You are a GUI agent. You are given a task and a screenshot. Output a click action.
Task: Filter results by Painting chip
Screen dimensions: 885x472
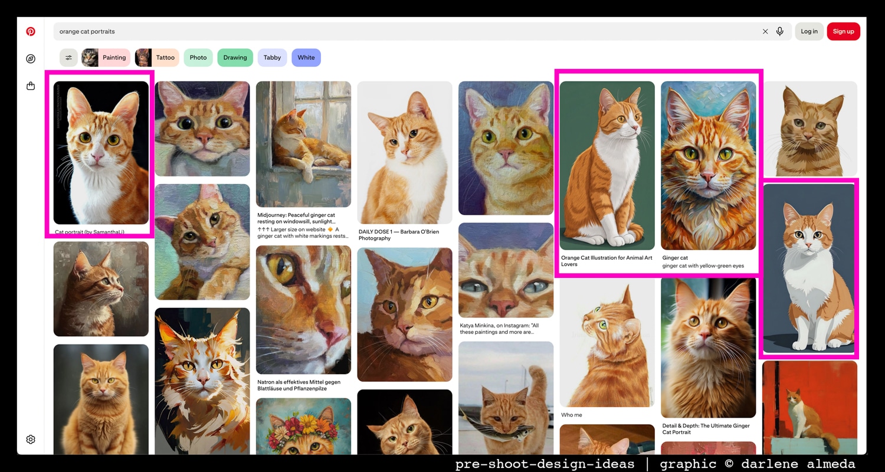coord(106,57)
